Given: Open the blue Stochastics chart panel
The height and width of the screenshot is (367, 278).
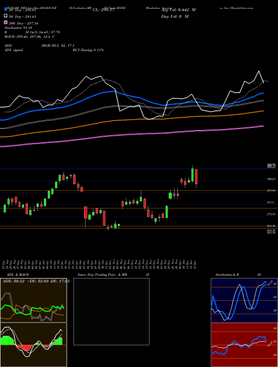Looking at the screenshot, I should click(244, 300).
